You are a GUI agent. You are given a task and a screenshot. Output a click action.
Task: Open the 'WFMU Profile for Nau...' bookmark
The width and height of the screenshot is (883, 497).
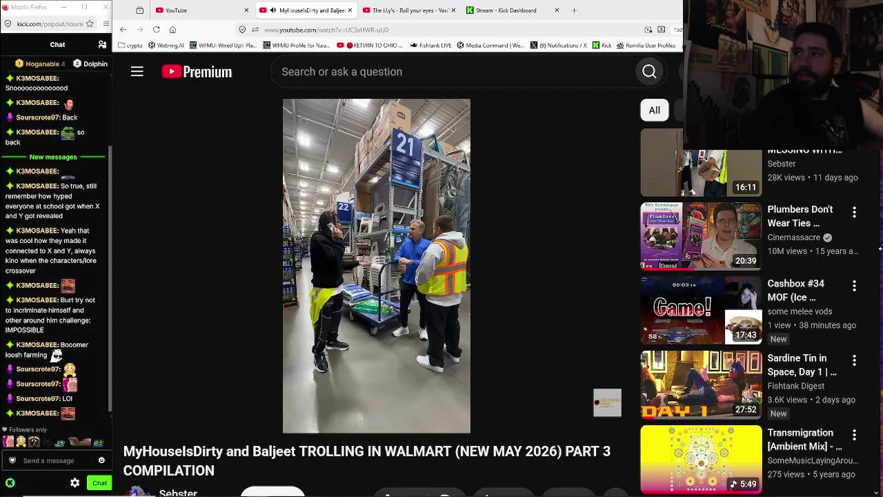(297, 46)
